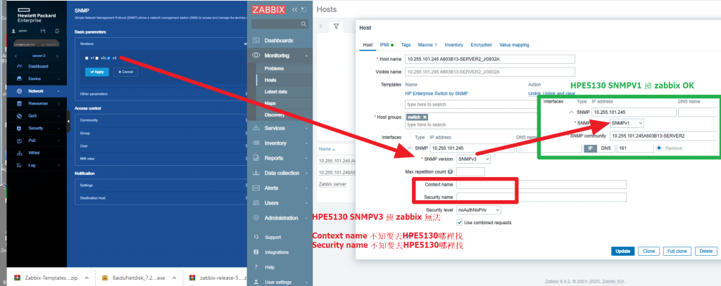Open WiNet in the HPE sidebar
721x286 pixels.
click(34, 153)
